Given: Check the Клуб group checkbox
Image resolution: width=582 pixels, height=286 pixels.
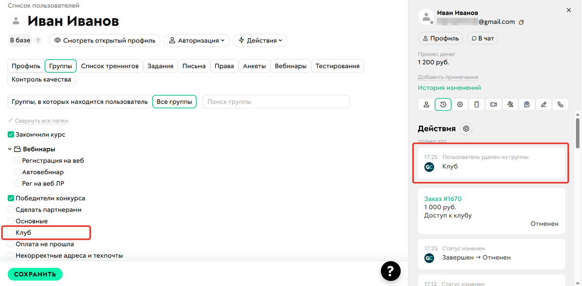Looking at the screenshot, I should [x=11, y=233].
